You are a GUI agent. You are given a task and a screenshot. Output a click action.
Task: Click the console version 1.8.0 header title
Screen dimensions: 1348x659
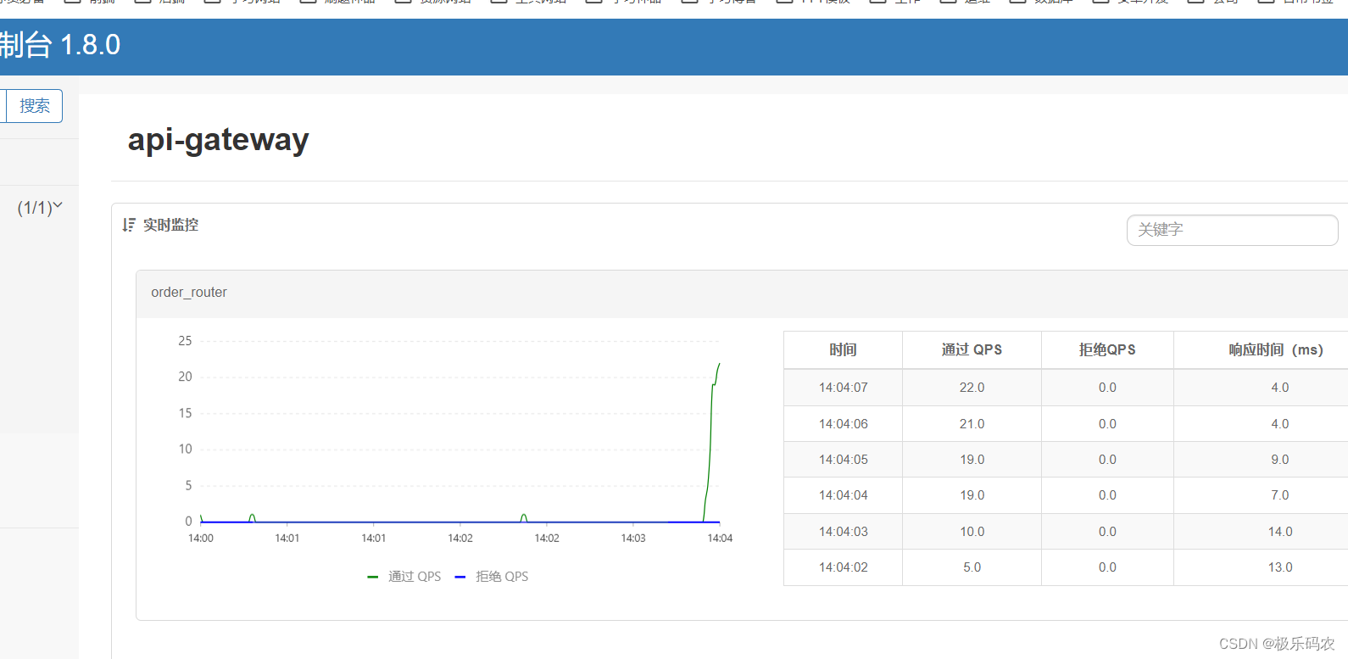coord(60,45)
